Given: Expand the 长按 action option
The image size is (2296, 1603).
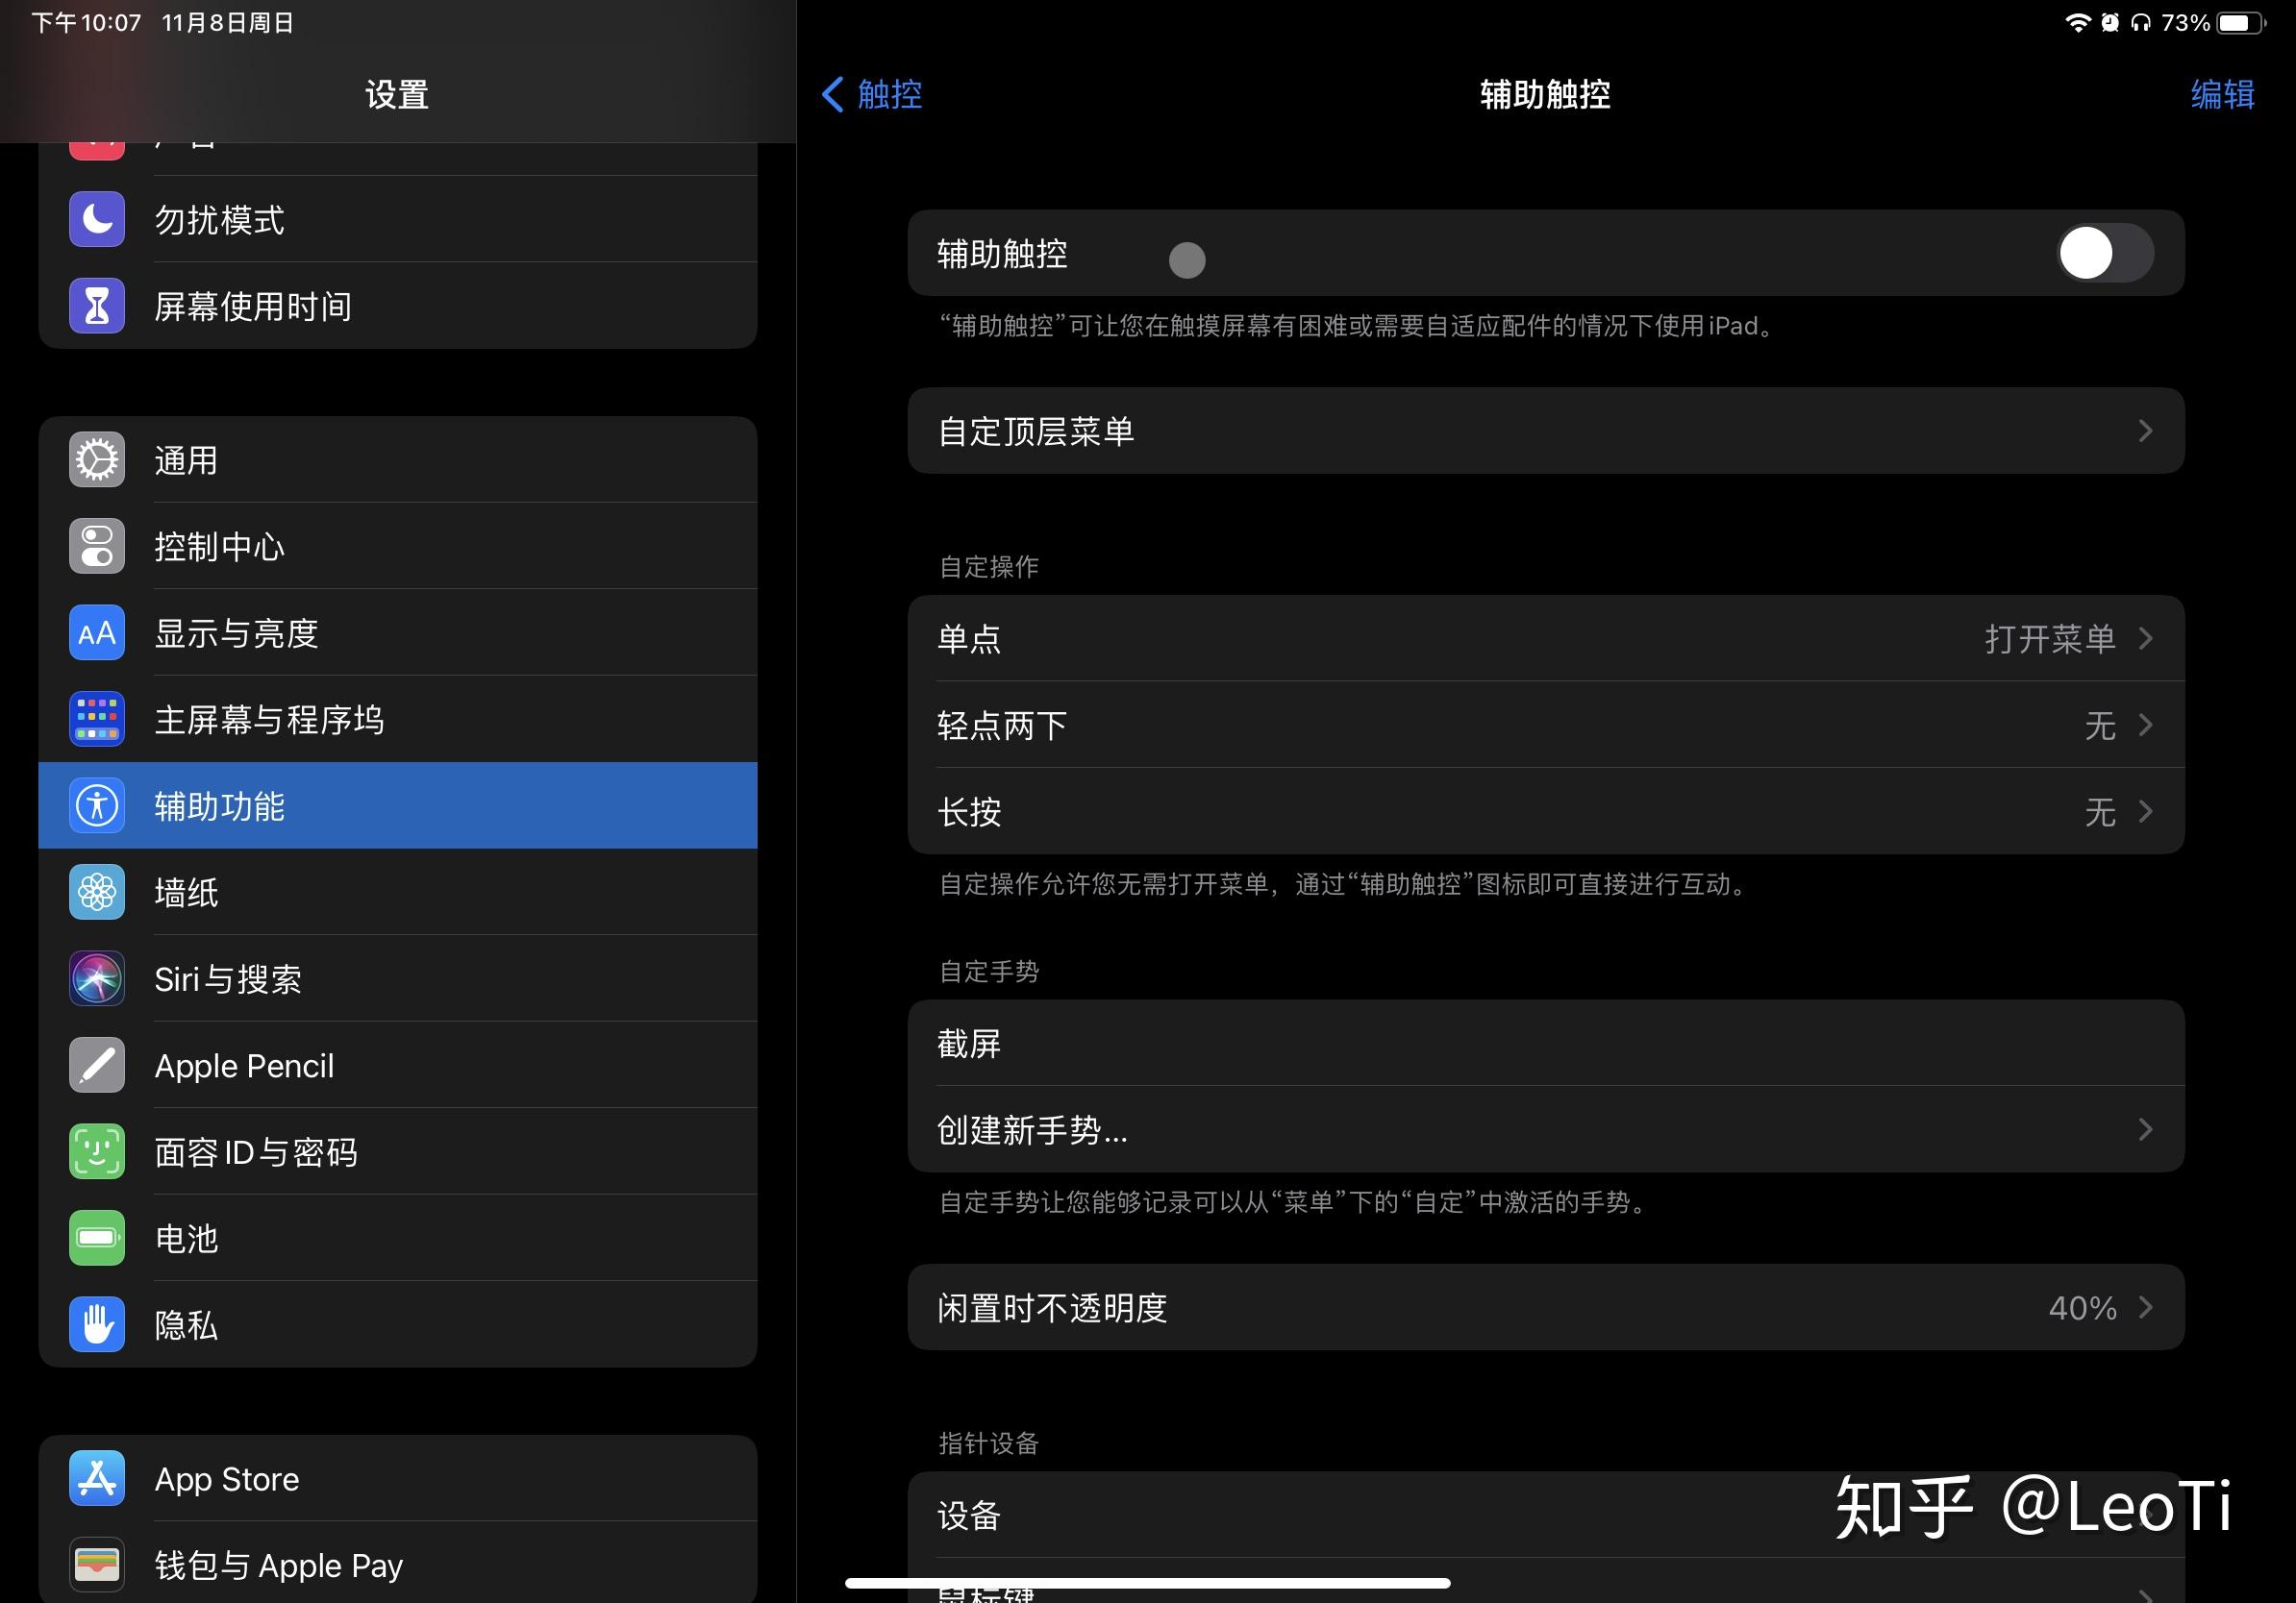Looking at the screenshot, I should (1546, 811).
